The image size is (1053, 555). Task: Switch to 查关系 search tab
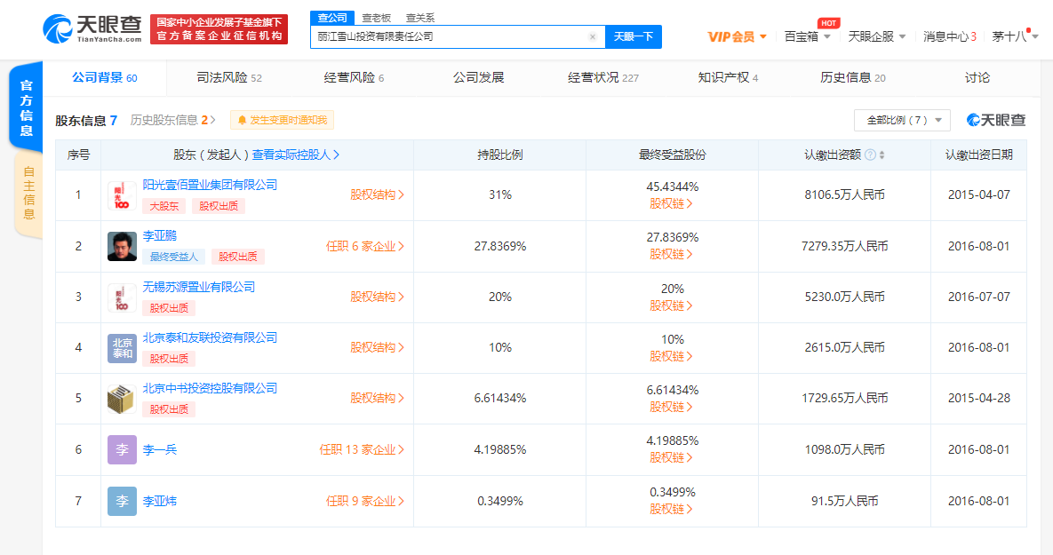tap(420, 18)
